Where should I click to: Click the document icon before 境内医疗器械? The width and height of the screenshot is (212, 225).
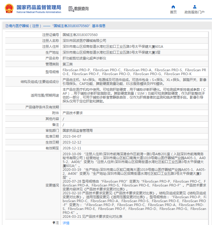pyautogui.click(x=7, y=26)
